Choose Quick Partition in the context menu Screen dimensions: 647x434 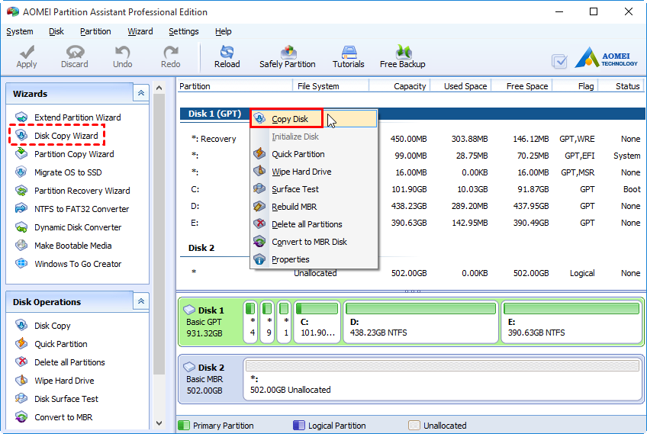(x=314, y=154)
